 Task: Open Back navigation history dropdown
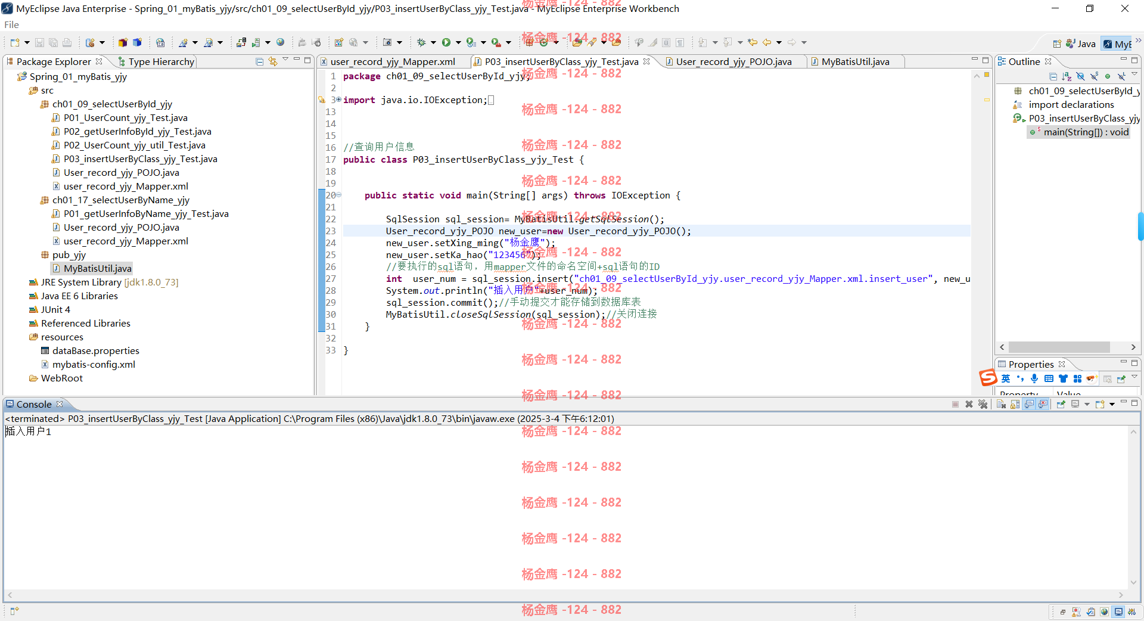pyautogui.click(x=779, y=42)
